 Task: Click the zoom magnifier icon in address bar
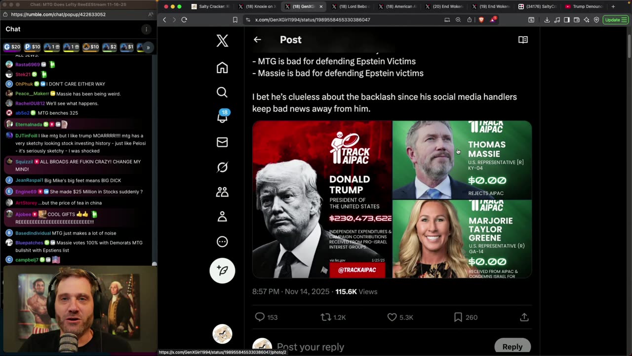click(458, 20)
